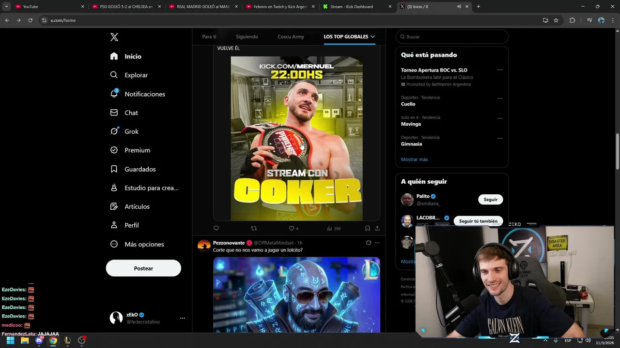
Task: Click the x.com/home address bar
Action: pyautogui.click(x=291, y=20)
